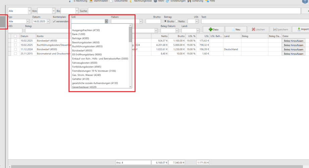Click the green plus Dazu button

click(213, 30)
